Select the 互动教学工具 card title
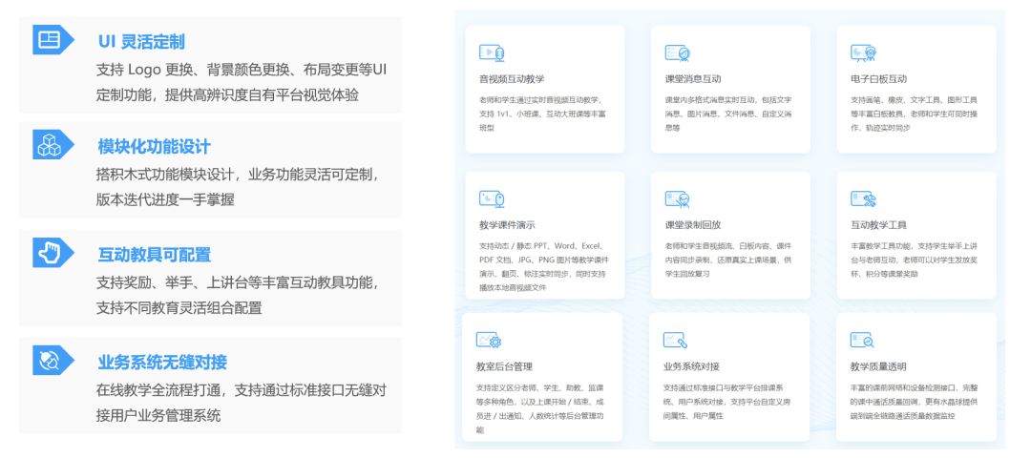The image size is (1031, 458). click(x=878, y=225)
